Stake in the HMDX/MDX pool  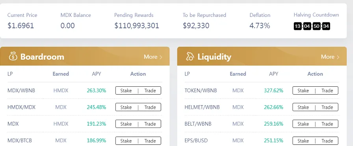point(126,107)
